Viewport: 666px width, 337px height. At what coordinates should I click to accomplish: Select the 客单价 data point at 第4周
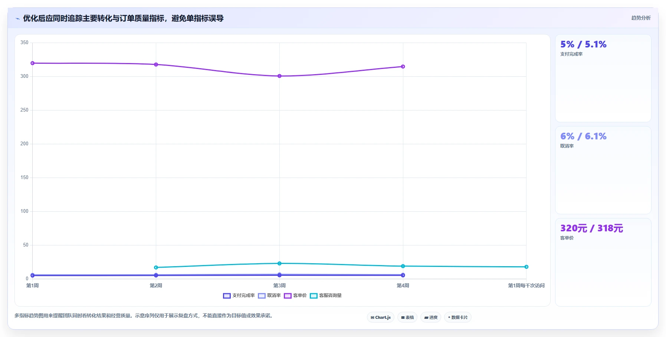[403, 67]
